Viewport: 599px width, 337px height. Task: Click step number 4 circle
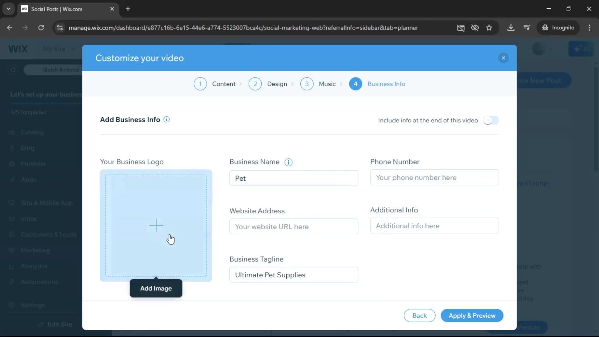(356, 84)
